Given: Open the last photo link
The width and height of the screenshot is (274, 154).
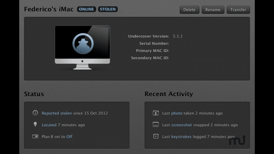Looking at the screenshot, I should (177, 113).
